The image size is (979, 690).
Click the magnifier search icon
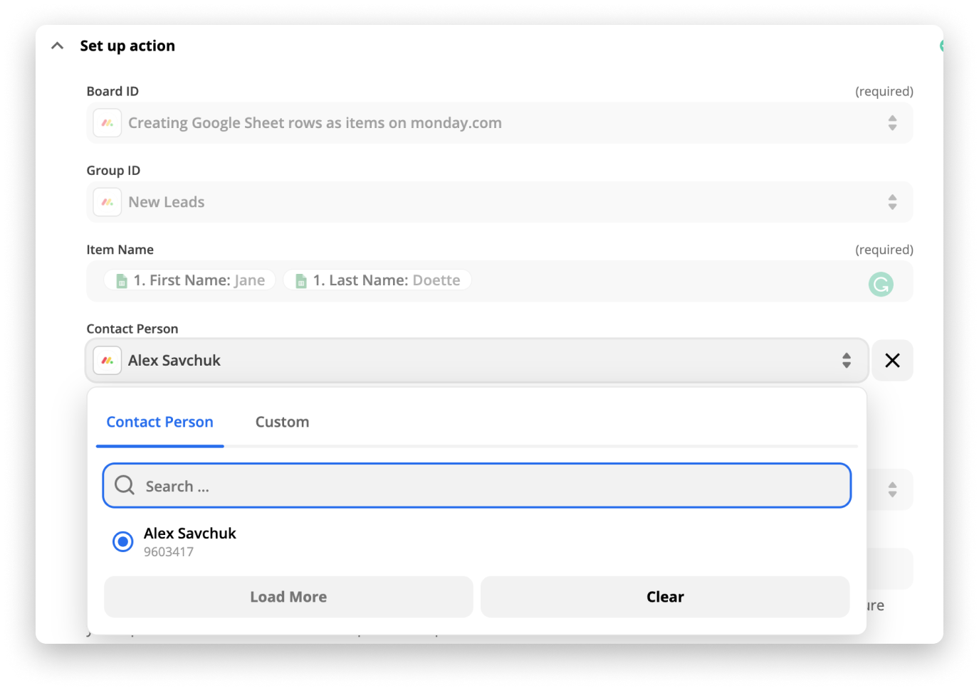125,485
